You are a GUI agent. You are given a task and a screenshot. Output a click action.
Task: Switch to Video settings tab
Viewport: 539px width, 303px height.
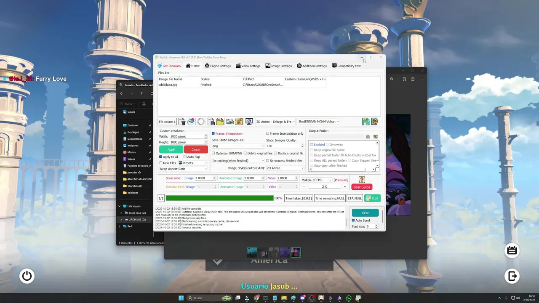coord(248,66)
